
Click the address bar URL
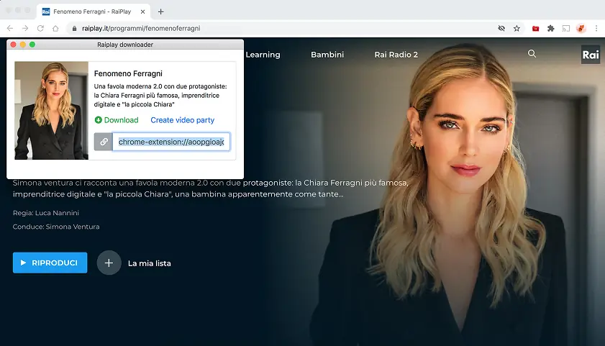click(x=141, y=28)
